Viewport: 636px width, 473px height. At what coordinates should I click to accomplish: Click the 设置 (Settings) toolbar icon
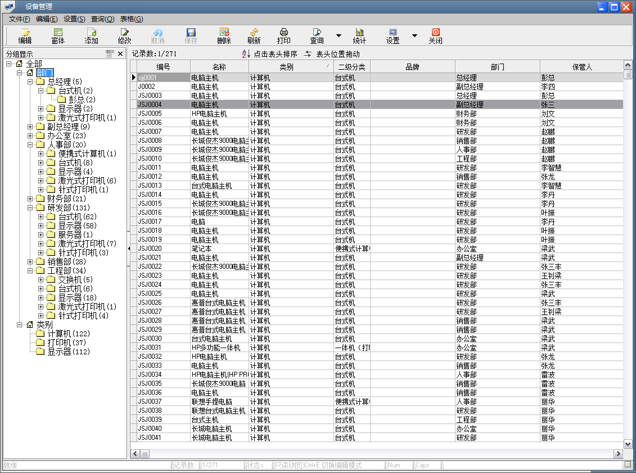click(x=393, y=33)
